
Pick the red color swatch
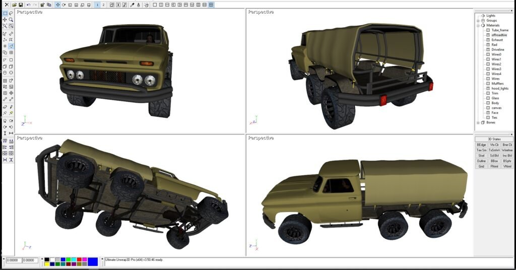pyautogui.click(x=79, y=259)
